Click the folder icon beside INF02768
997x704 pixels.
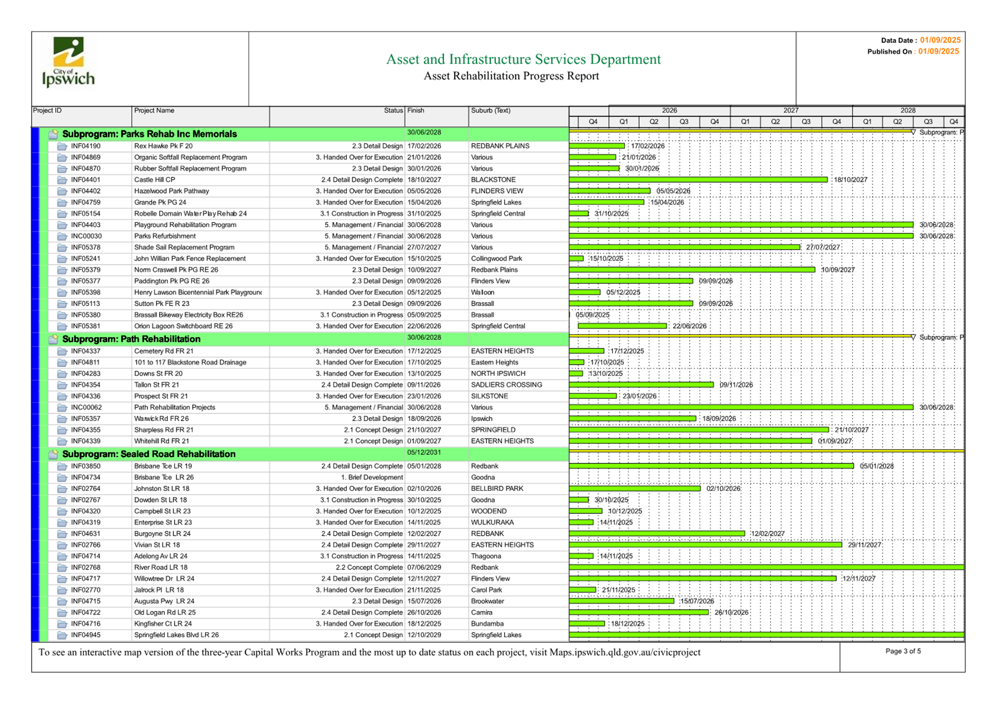[62, 567]
